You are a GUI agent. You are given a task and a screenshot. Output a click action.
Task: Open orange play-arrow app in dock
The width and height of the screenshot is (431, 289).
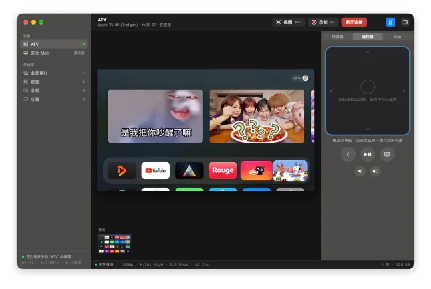pyautogui.click(x=122, y=170)
